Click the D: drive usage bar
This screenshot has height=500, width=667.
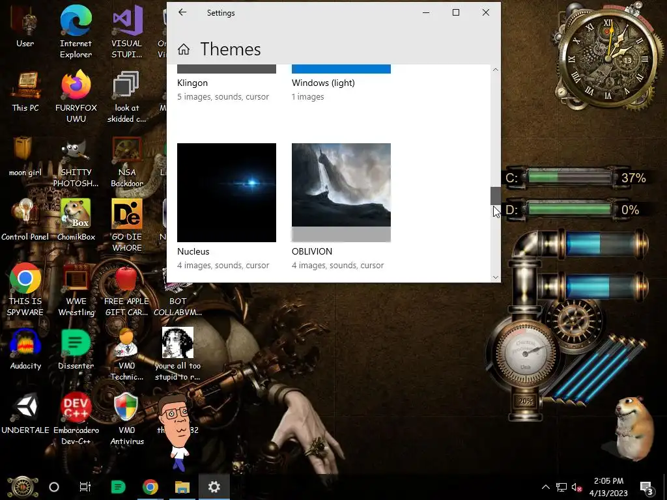coord(569,210)
